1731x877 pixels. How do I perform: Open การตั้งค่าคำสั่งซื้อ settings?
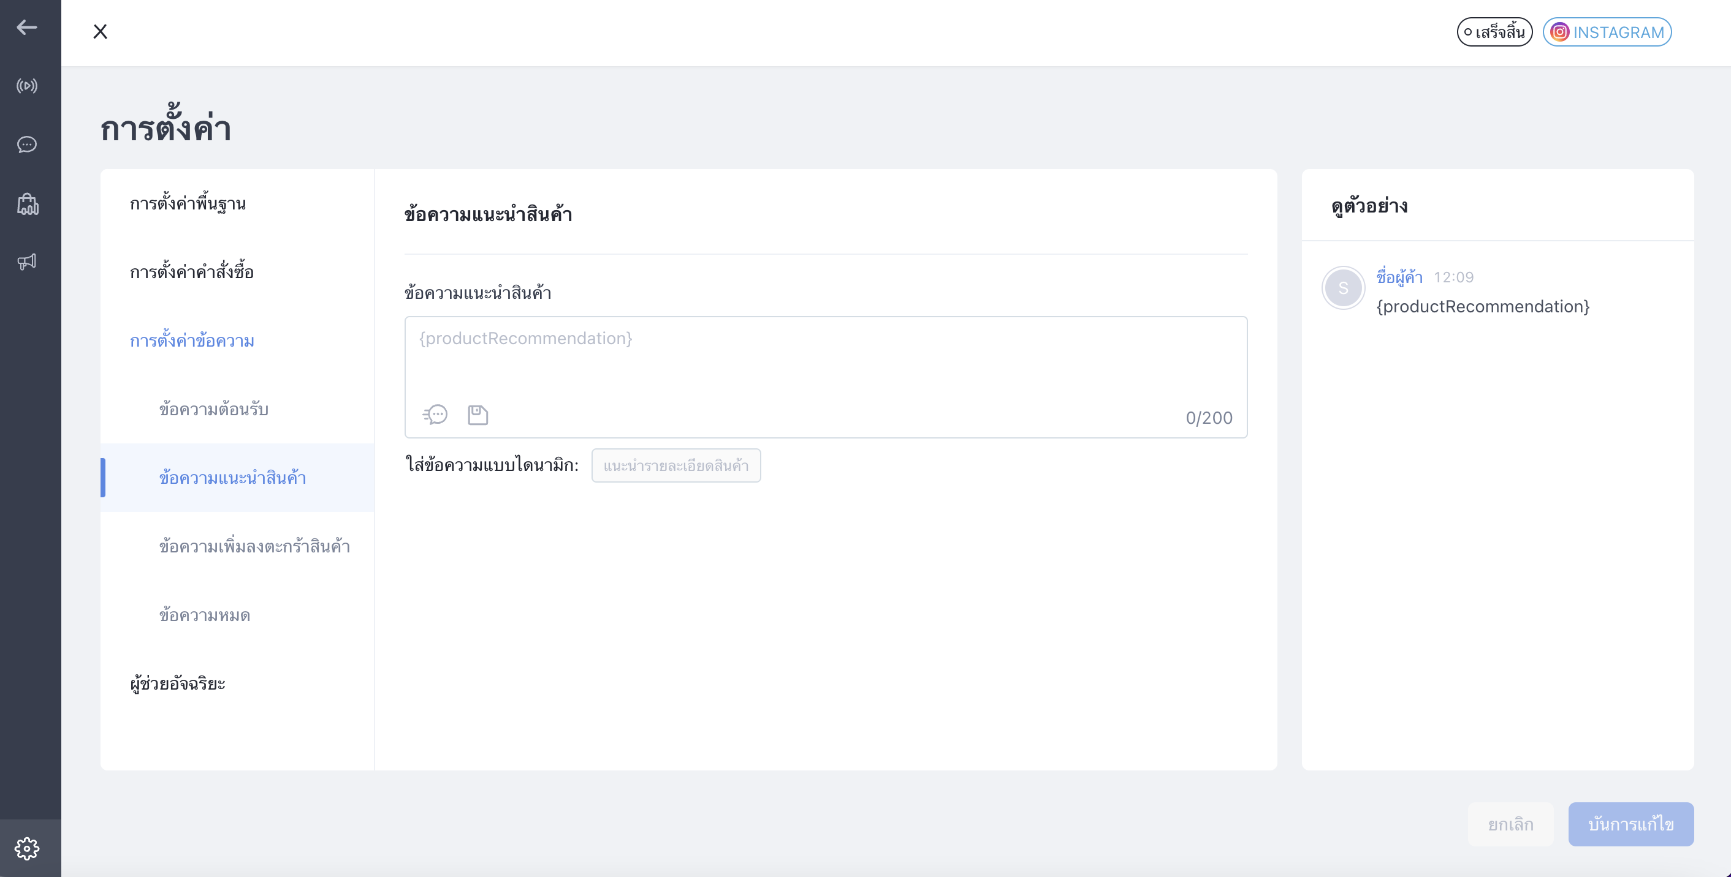tap(192, 272)
